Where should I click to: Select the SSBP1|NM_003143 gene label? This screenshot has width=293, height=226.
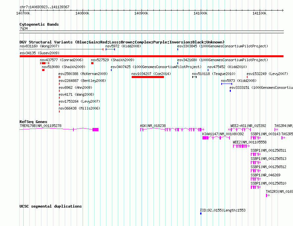(x=265, y=134)
